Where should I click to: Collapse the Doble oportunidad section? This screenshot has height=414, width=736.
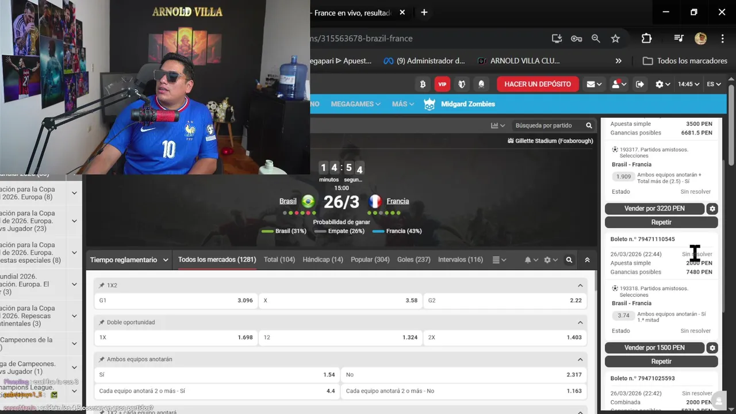coord(580,322)
